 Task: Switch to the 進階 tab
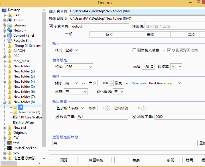point(150,35)
